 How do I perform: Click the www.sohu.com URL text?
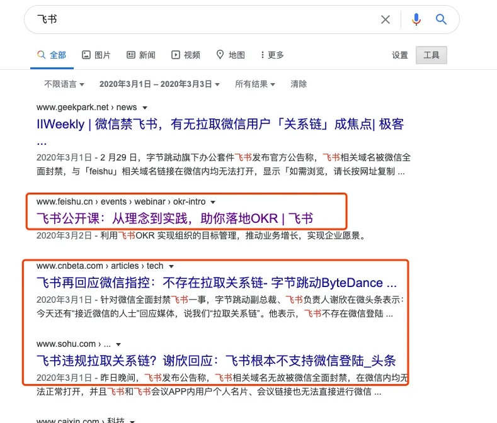click(74, 344)
